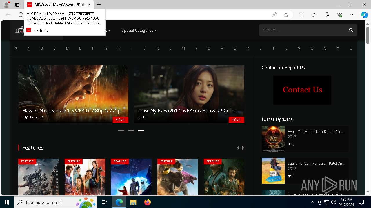Click the page vertical scrollbar
This screenshot has height=208, width=371.
pos(368,36)
